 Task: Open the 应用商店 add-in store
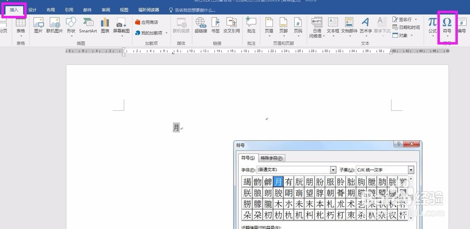147,22
